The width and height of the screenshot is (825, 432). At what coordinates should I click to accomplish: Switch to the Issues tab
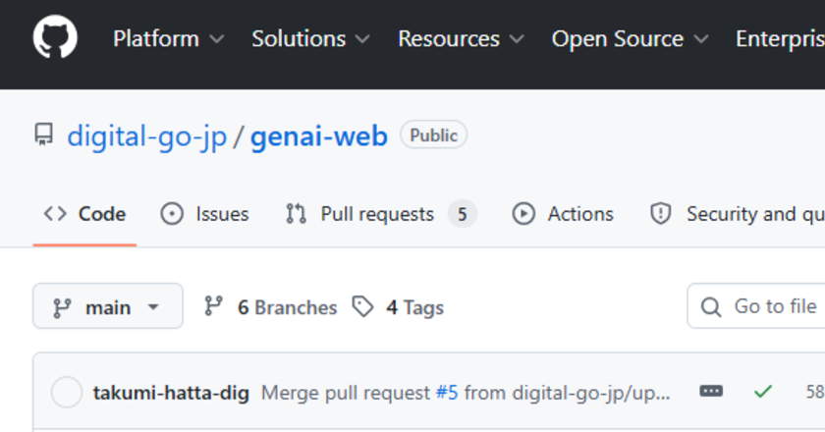pos(204,214)
